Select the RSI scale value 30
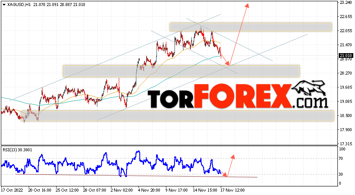Screen dimensions: 355x195 [x=341, y=174]
